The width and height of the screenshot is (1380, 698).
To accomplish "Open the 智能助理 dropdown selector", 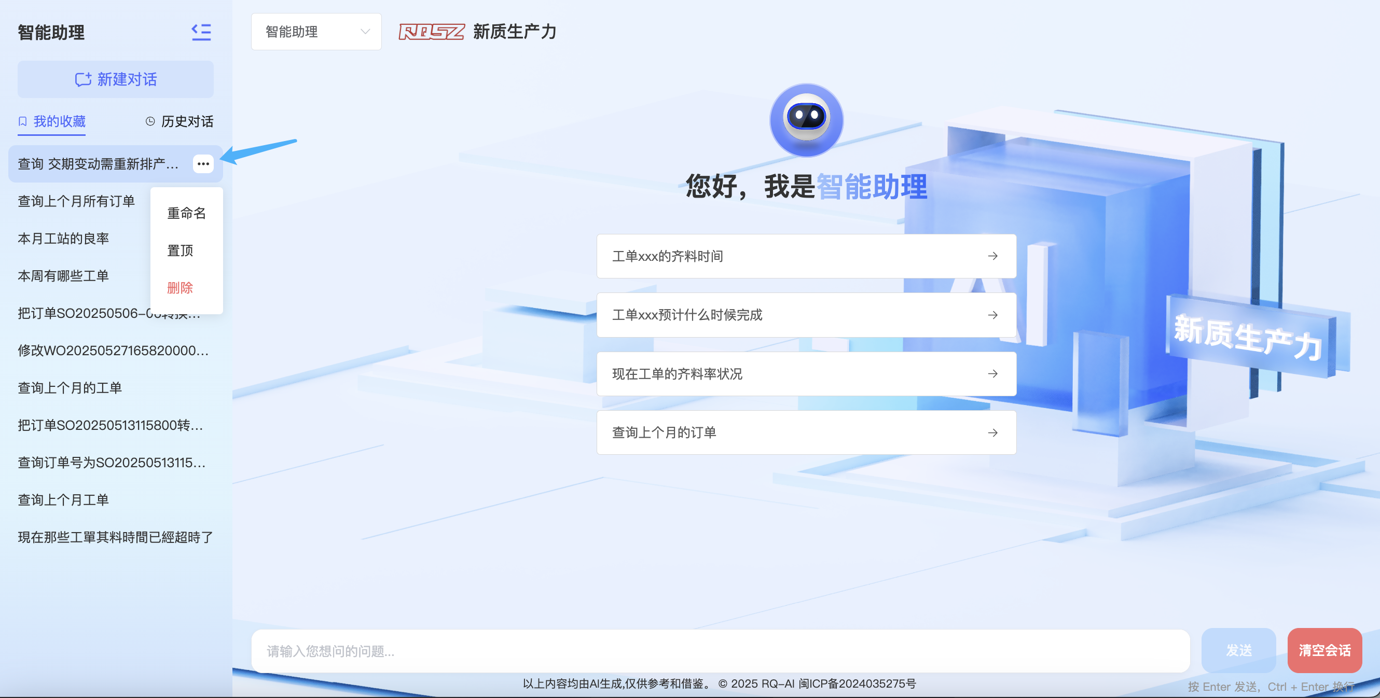I will point(316,32).
